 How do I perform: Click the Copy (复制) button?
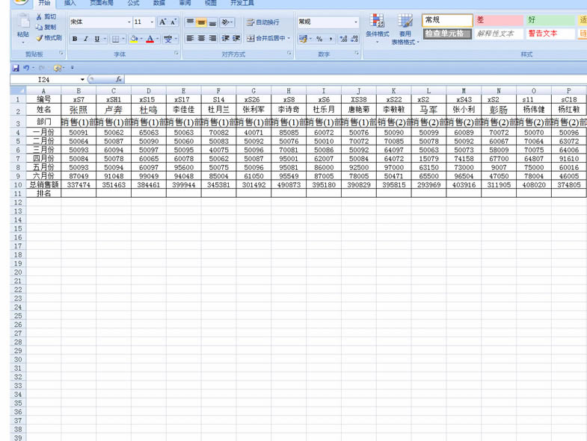click(46, 27)
